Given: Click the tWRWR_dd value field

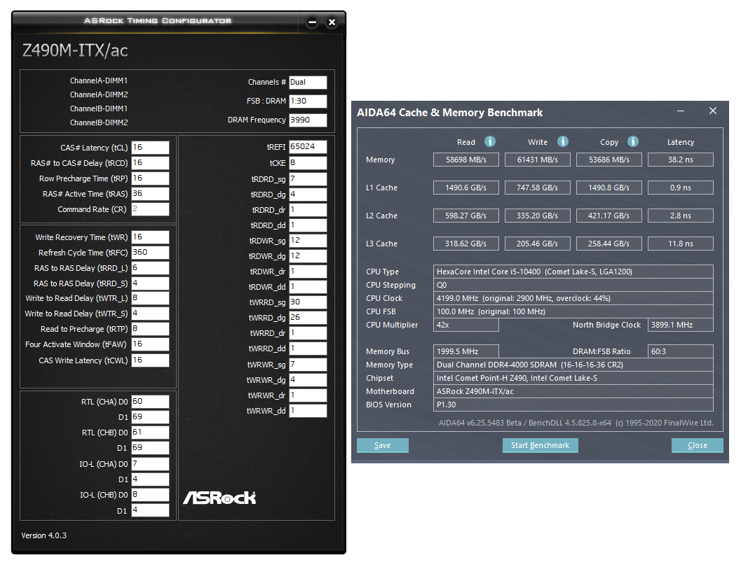Looking at the screenshot, I should (308, 411).
